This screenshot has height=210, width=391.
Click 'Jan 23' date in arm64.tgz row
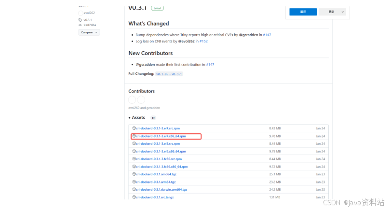coord(321,182)
